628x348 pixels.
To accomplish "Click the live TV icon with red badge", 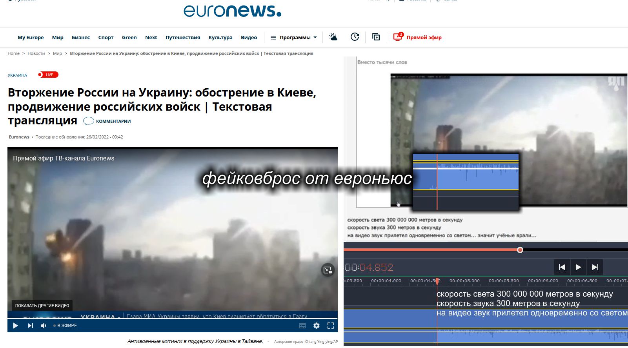I will pyautogui.click(x=398, y=37).
